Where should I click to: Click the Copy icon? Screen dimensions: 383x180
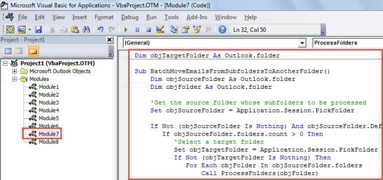(x=63, y=29)
